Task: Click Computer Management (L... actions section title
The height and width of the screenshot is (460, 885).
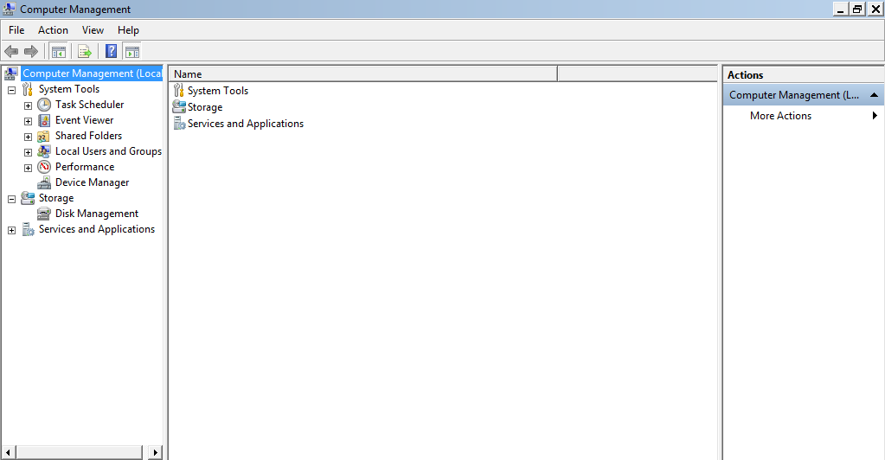Action: point(794,95)
